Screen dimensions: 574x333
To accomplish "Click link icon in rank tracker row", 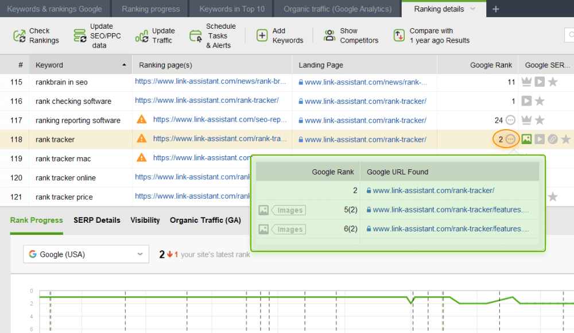I will point(553,139).
